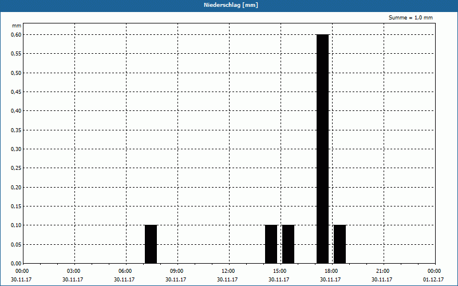This screenshot has width=458, height=286.
Task: Click the '0,25' y-axis label
Action: pyautogui.click(x=16, y=168)
